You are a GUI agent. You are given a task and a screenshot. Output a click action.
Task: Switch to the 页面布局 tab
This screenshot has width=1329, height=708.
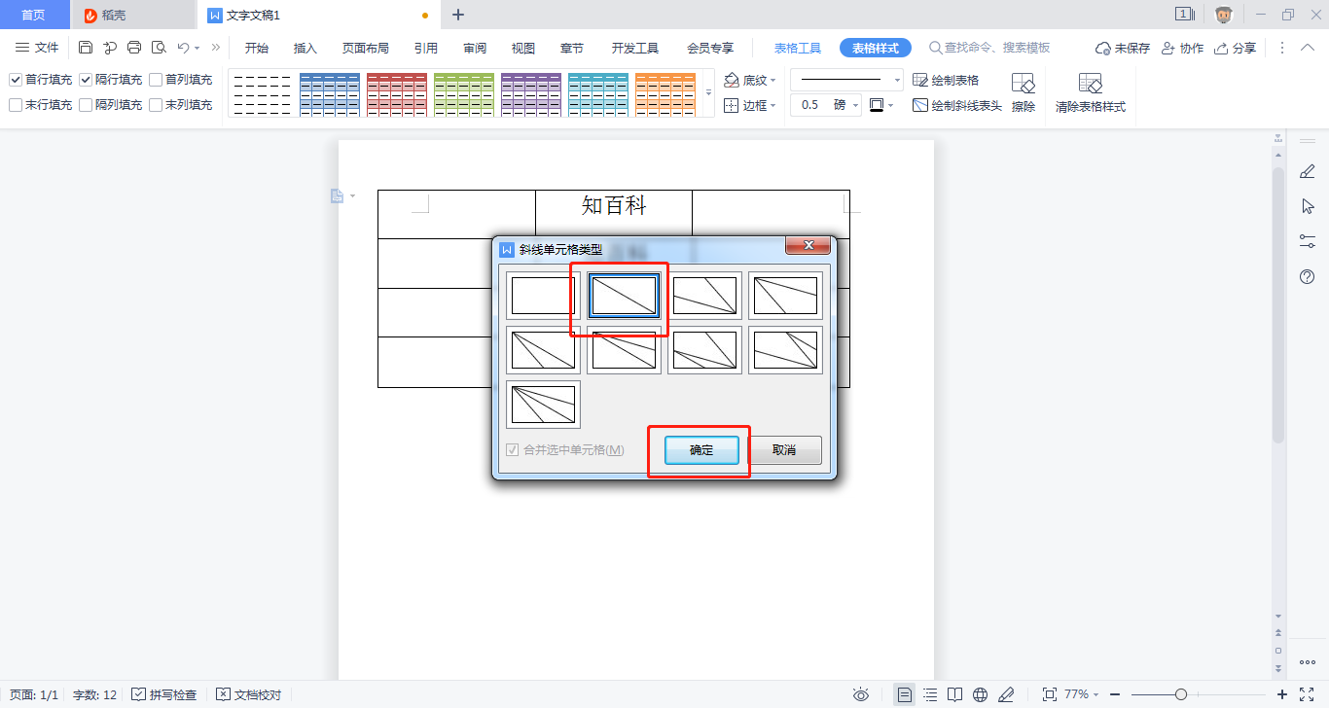coord(366,48)
